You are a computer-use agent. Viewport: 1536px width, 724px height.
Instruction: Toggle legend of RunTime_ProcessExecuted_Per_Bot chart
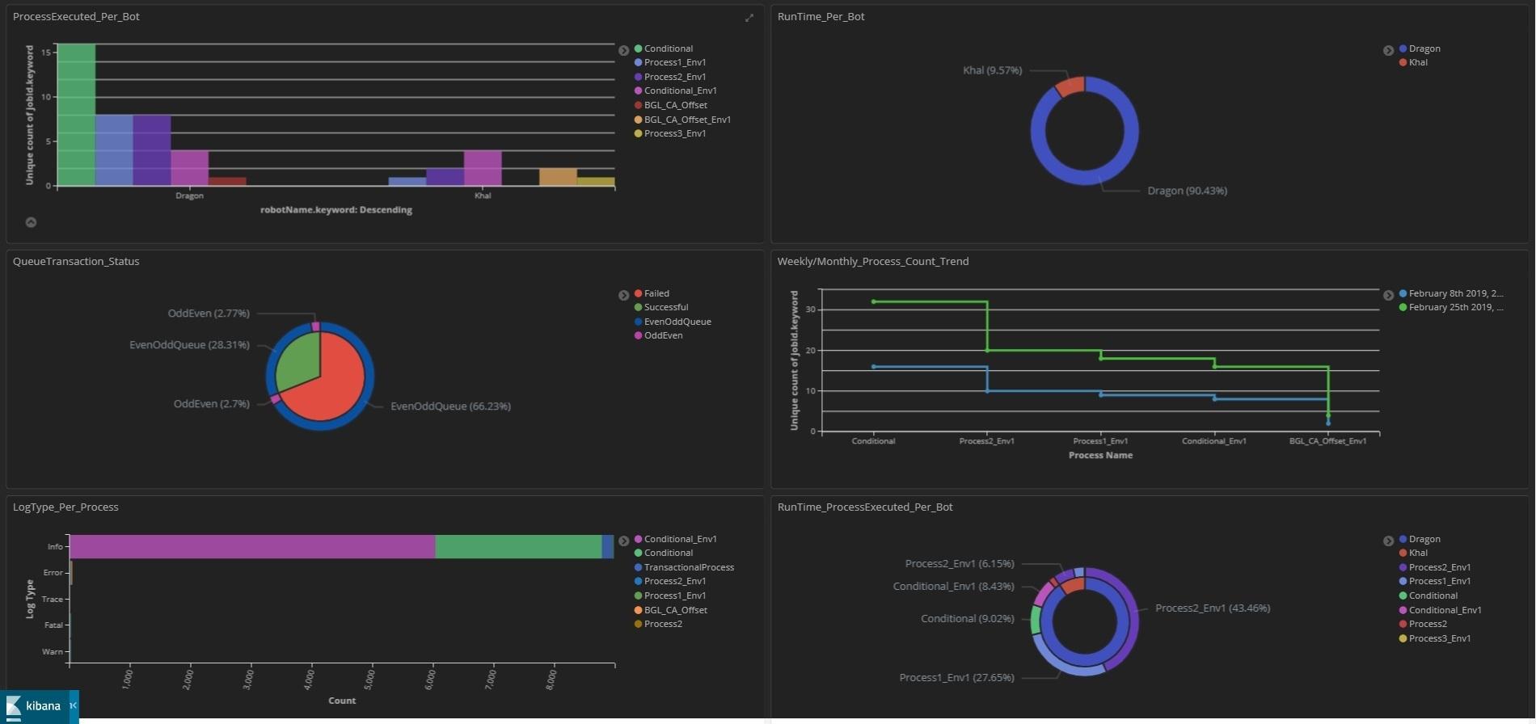pos(1388,541)
